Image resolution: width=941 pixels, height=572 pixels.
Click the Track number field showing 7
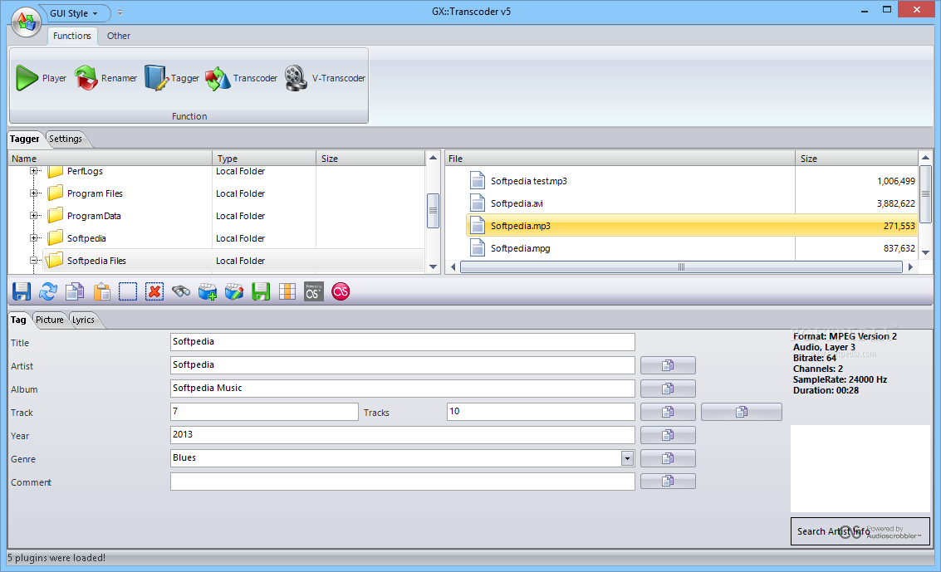pyautogui.click(x=265, y=412)
